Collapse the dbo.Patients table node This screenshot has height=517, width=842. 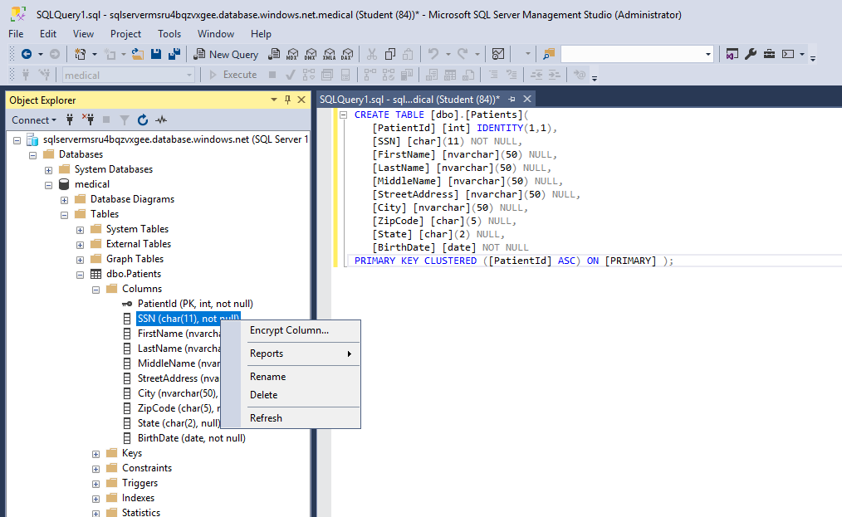click(x=80, y=275)
